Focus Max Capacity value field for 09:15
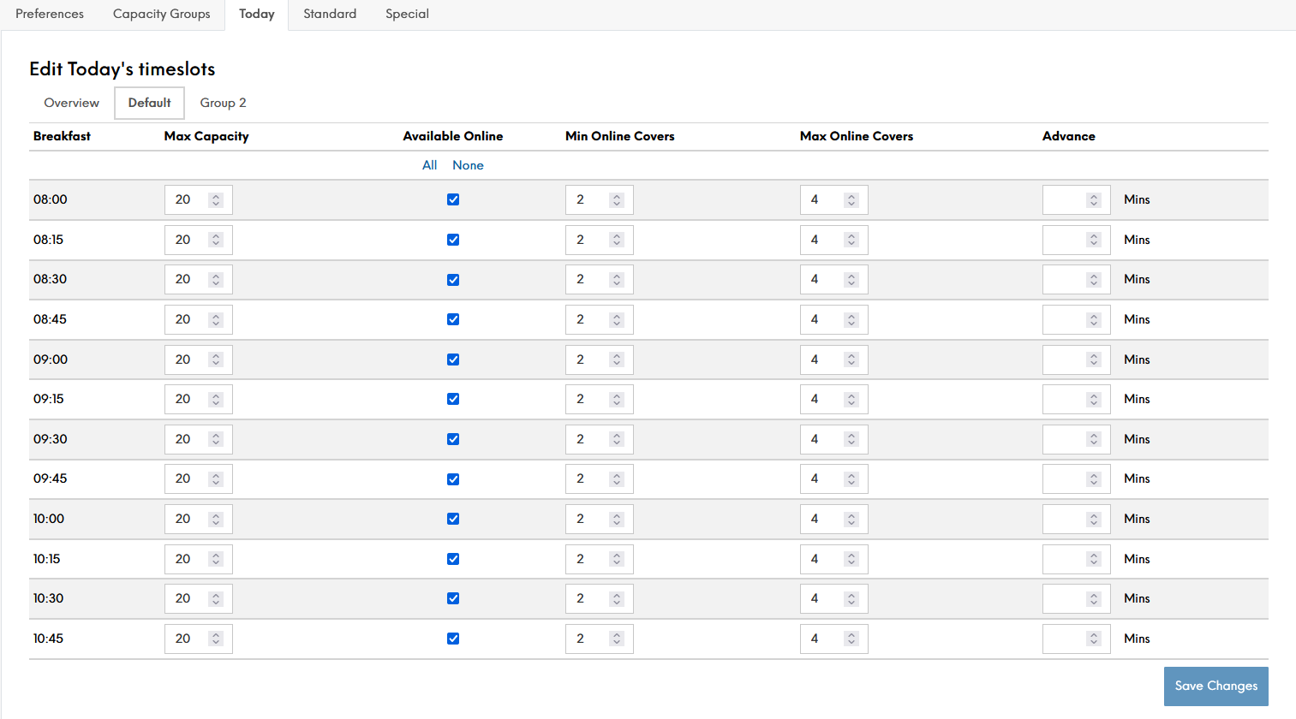Image resolution: width=1296 pixels, height=719 pixels. [x=198, y=399]
